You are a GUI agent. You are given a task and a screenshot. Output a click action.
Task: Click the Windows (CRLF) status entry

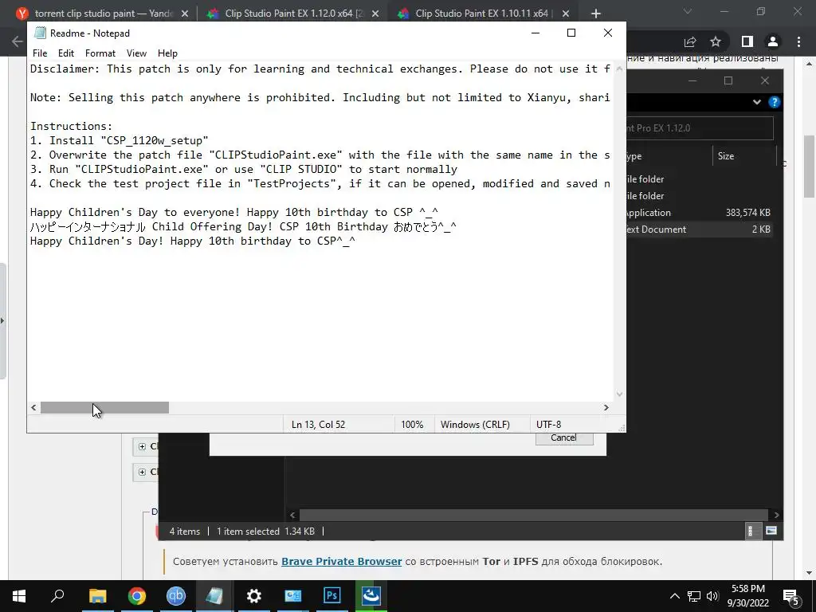pyautogui.click(x=475, y=425)
